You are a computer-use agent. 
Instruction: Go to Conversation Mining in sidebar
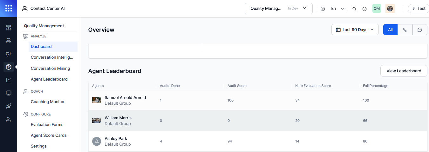pos(50,68)
